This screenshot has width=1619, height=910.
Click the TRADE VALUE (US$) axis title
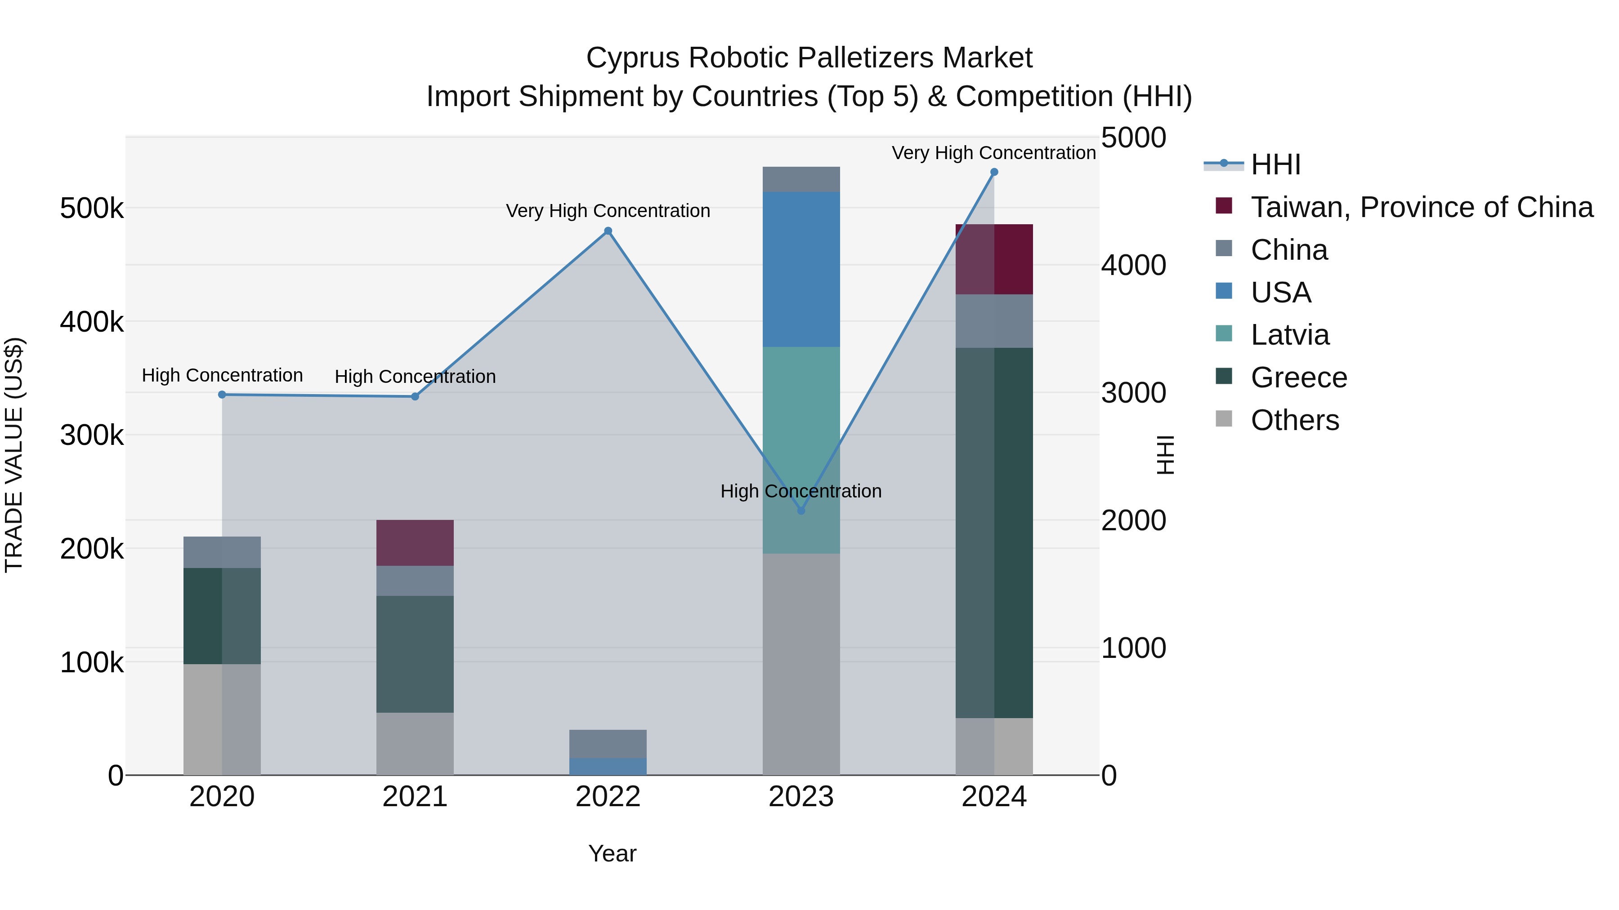(x=14, y=455)
